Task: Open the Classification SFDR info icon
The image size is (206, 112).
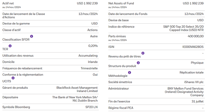Action: [x=32, y=36]
